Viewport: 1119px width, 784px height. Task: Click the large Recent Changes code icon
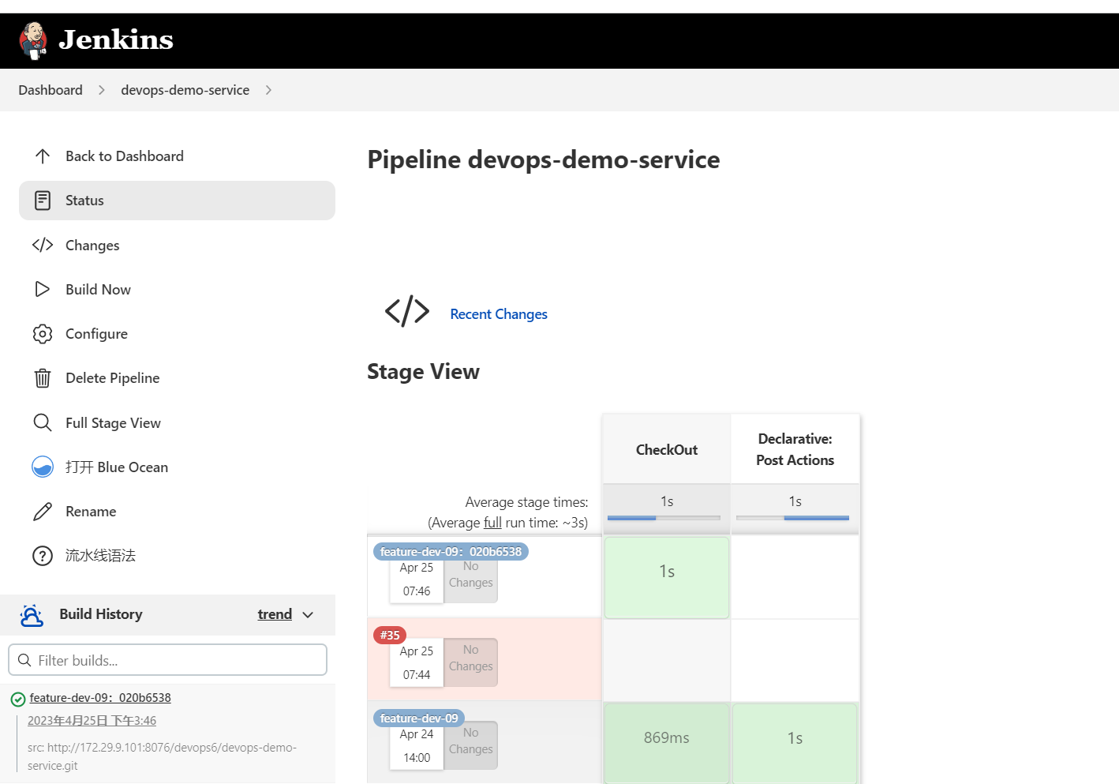pos(407,311)
